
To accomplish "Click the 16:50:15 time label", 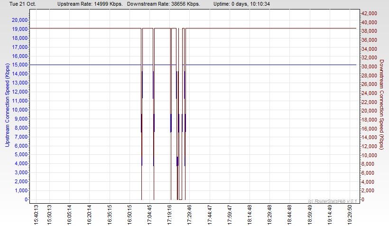I will 130,215.
